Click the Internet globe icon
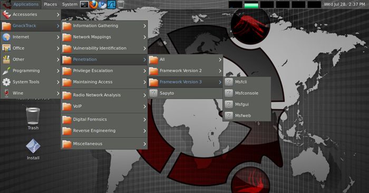 click(x=6, y=37)
